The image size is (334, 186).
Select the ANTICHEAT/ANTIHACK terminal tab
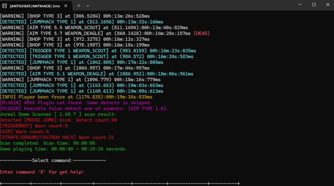coord(36,6)
